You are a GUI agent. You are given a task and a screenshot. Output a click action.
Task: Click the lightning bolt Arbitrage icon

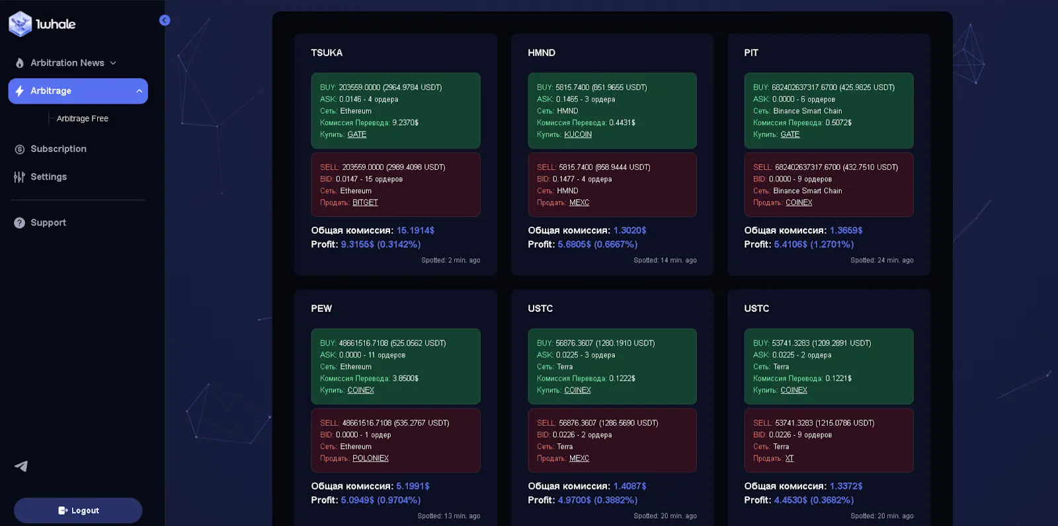click(20, 91)
